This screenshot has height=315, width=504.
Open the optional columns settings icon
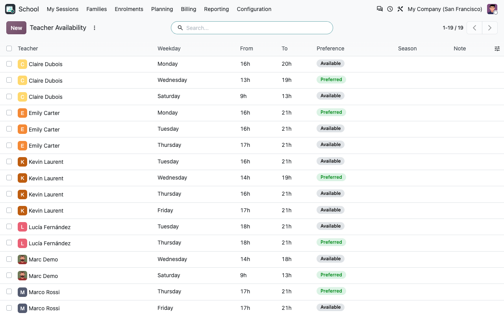tap(497, 48)
